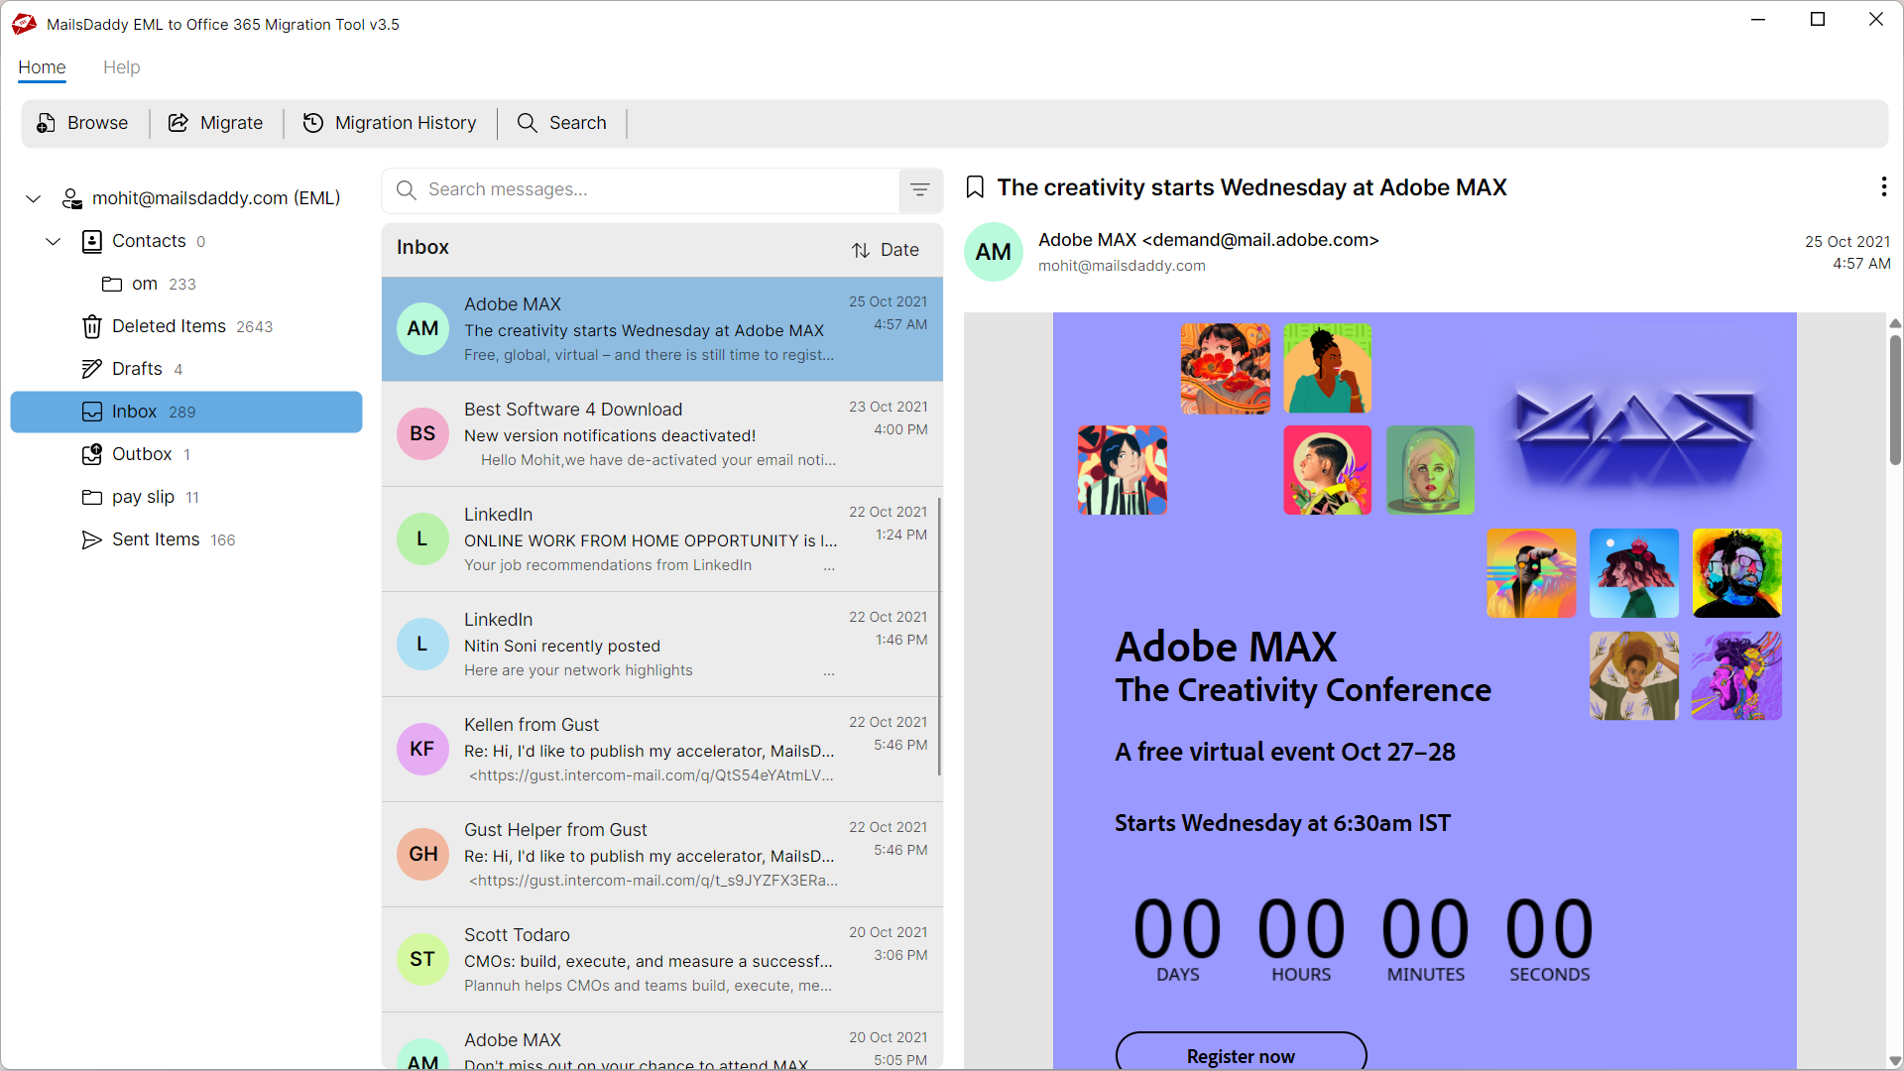The height and width of the screenshot is (1071, 1904).
Task: Click the BS avatar of Best Software 4 Download
Action: coord(422,433)
